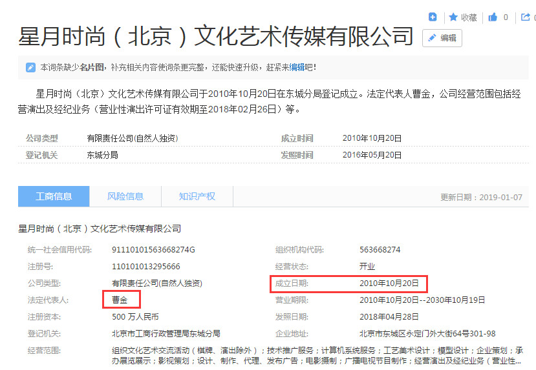Click registration number 110101013295666

146,267
